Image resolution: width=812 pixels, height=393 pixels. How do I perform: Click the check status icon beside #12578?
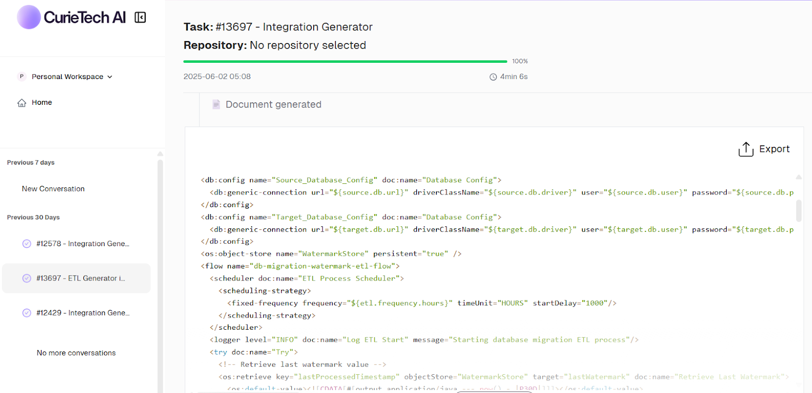[27, 244]
